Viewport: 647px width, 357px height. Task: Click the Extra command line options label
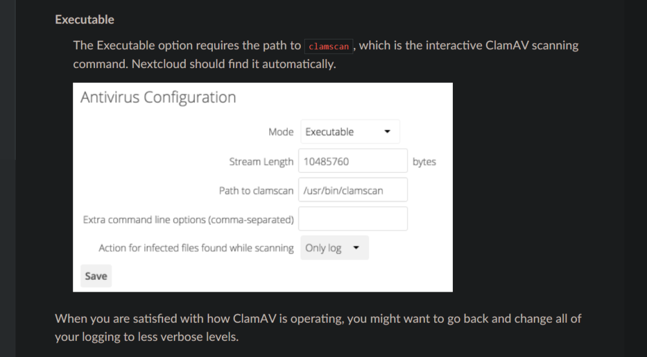(x=188, y=220)
